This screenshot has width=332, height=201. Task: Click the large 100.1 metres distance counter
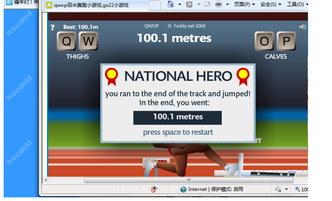click(174, 38)
